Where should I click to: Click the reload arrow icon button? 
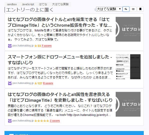(126, 9)
